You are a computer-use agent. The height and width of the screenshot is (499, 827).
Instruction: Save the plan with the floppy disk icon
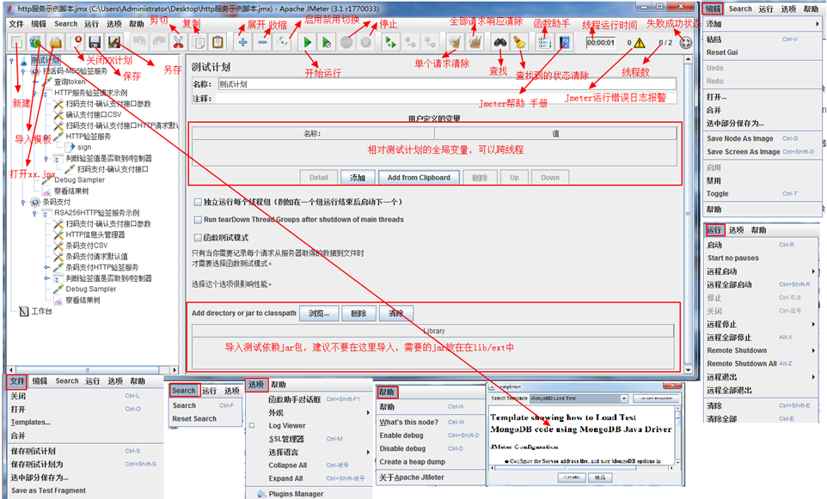pyautogui.click(x=95, y=42)
